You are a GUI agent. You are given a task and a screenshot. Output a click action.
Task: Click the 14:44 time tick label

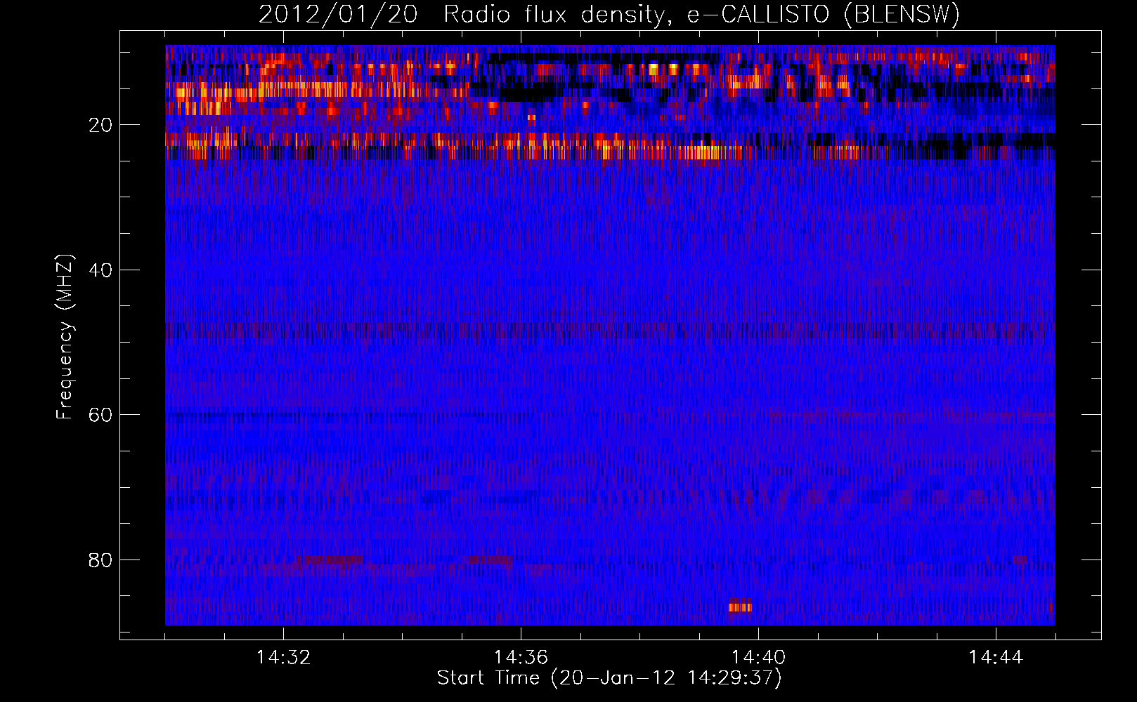pos(996,658)
